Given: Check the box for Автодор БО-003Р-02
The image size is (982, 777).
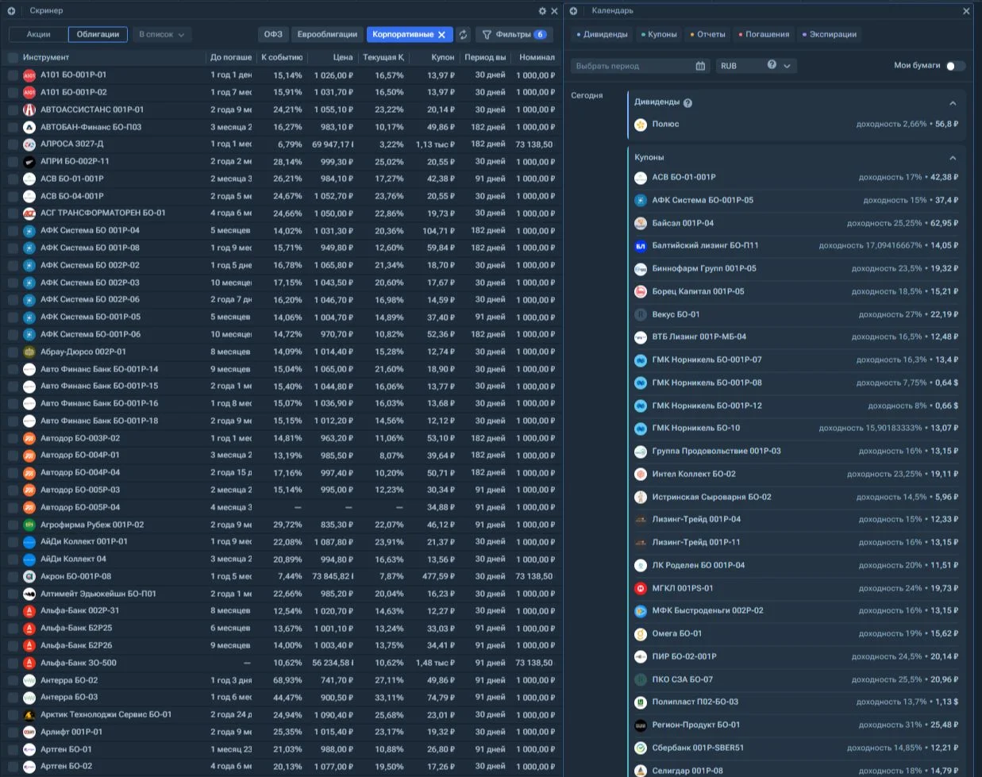Looking at the screenshot, I should click(13, 438).
